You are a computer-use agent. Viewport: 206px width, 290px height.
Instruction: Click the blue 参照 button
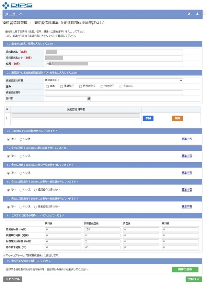[148, 118]
